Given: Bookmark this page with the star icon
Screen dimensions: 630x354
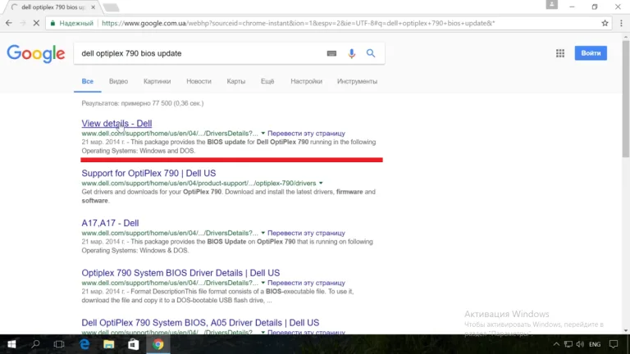Looking at the screenshot, I should (605, 23).
